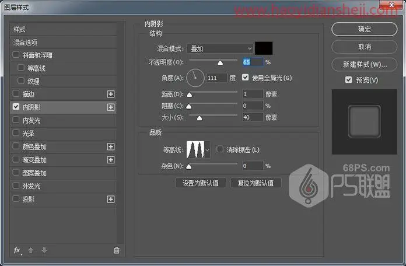
Task: Click the 大小 value field showing 40
Action: (x=253, y=117)
